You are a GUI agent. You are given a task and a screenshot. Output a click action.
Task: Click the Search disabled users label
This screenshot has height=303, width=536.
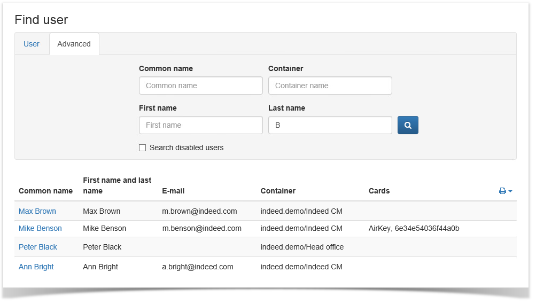click(x=187, y=147)
